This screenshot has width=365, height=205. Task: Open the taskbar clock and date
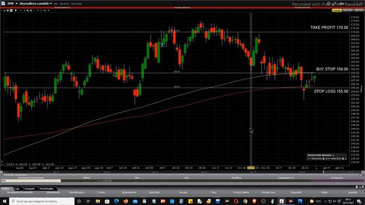click(x=348, y=201)
